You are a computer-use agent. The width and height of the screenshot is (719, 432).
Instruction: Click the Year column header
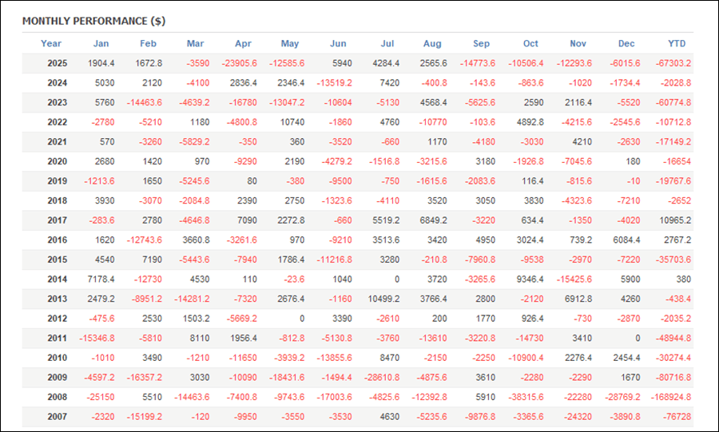[x=51, y=44]
